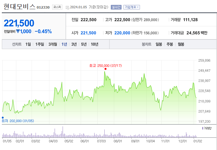
Task: Click the 저가 220,000 value
Action: 122,33
